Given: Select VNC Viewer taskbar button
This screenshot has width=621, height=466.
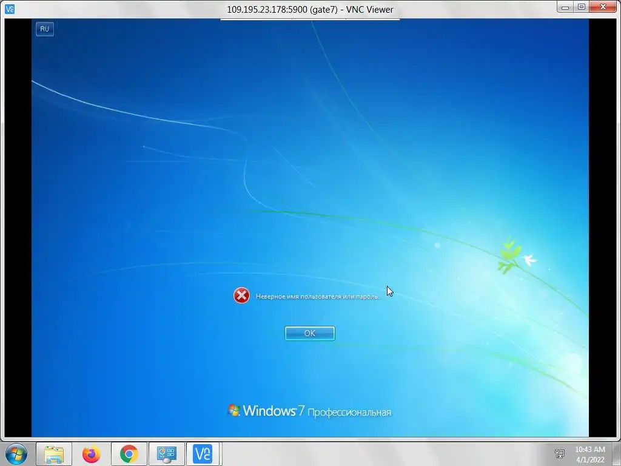Looking at the screenshot, I should (x=203, y=454).
